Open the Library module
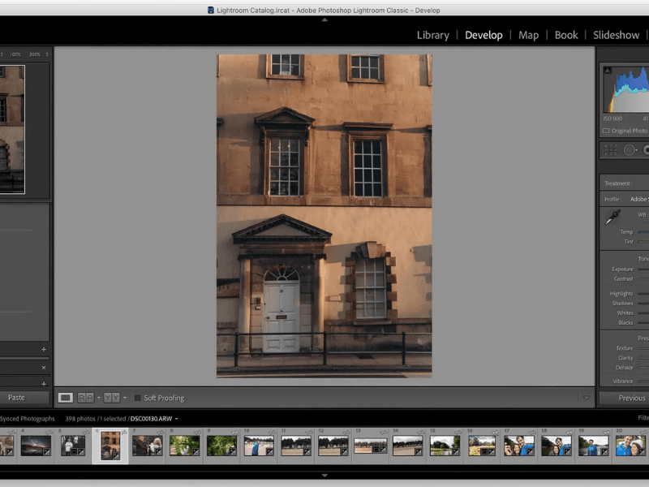Screen dimensions: 649x487 [433, 35]
